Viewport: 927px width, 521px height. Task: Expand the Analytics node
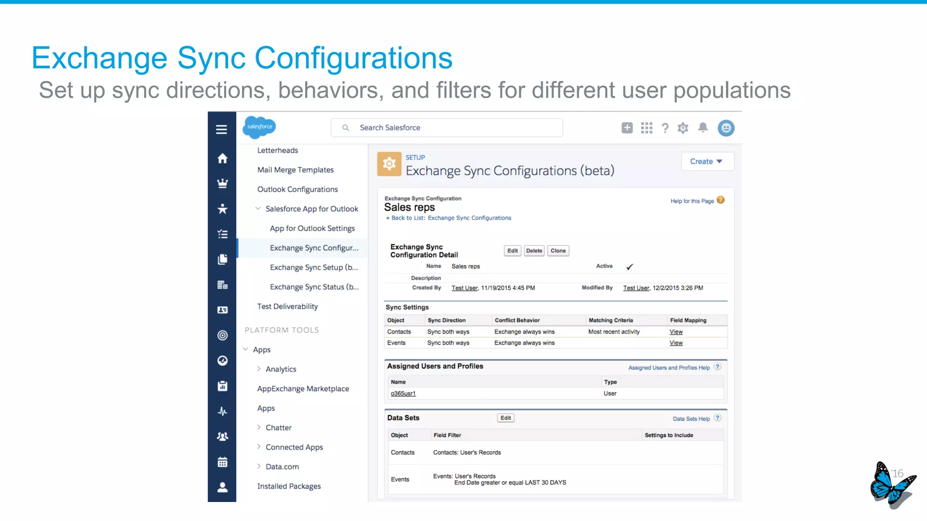point(258,369)
